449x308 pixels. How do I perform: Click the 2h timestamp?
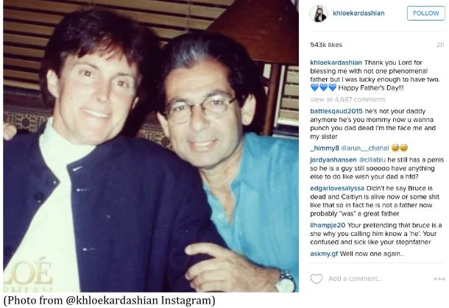(440, 45)
